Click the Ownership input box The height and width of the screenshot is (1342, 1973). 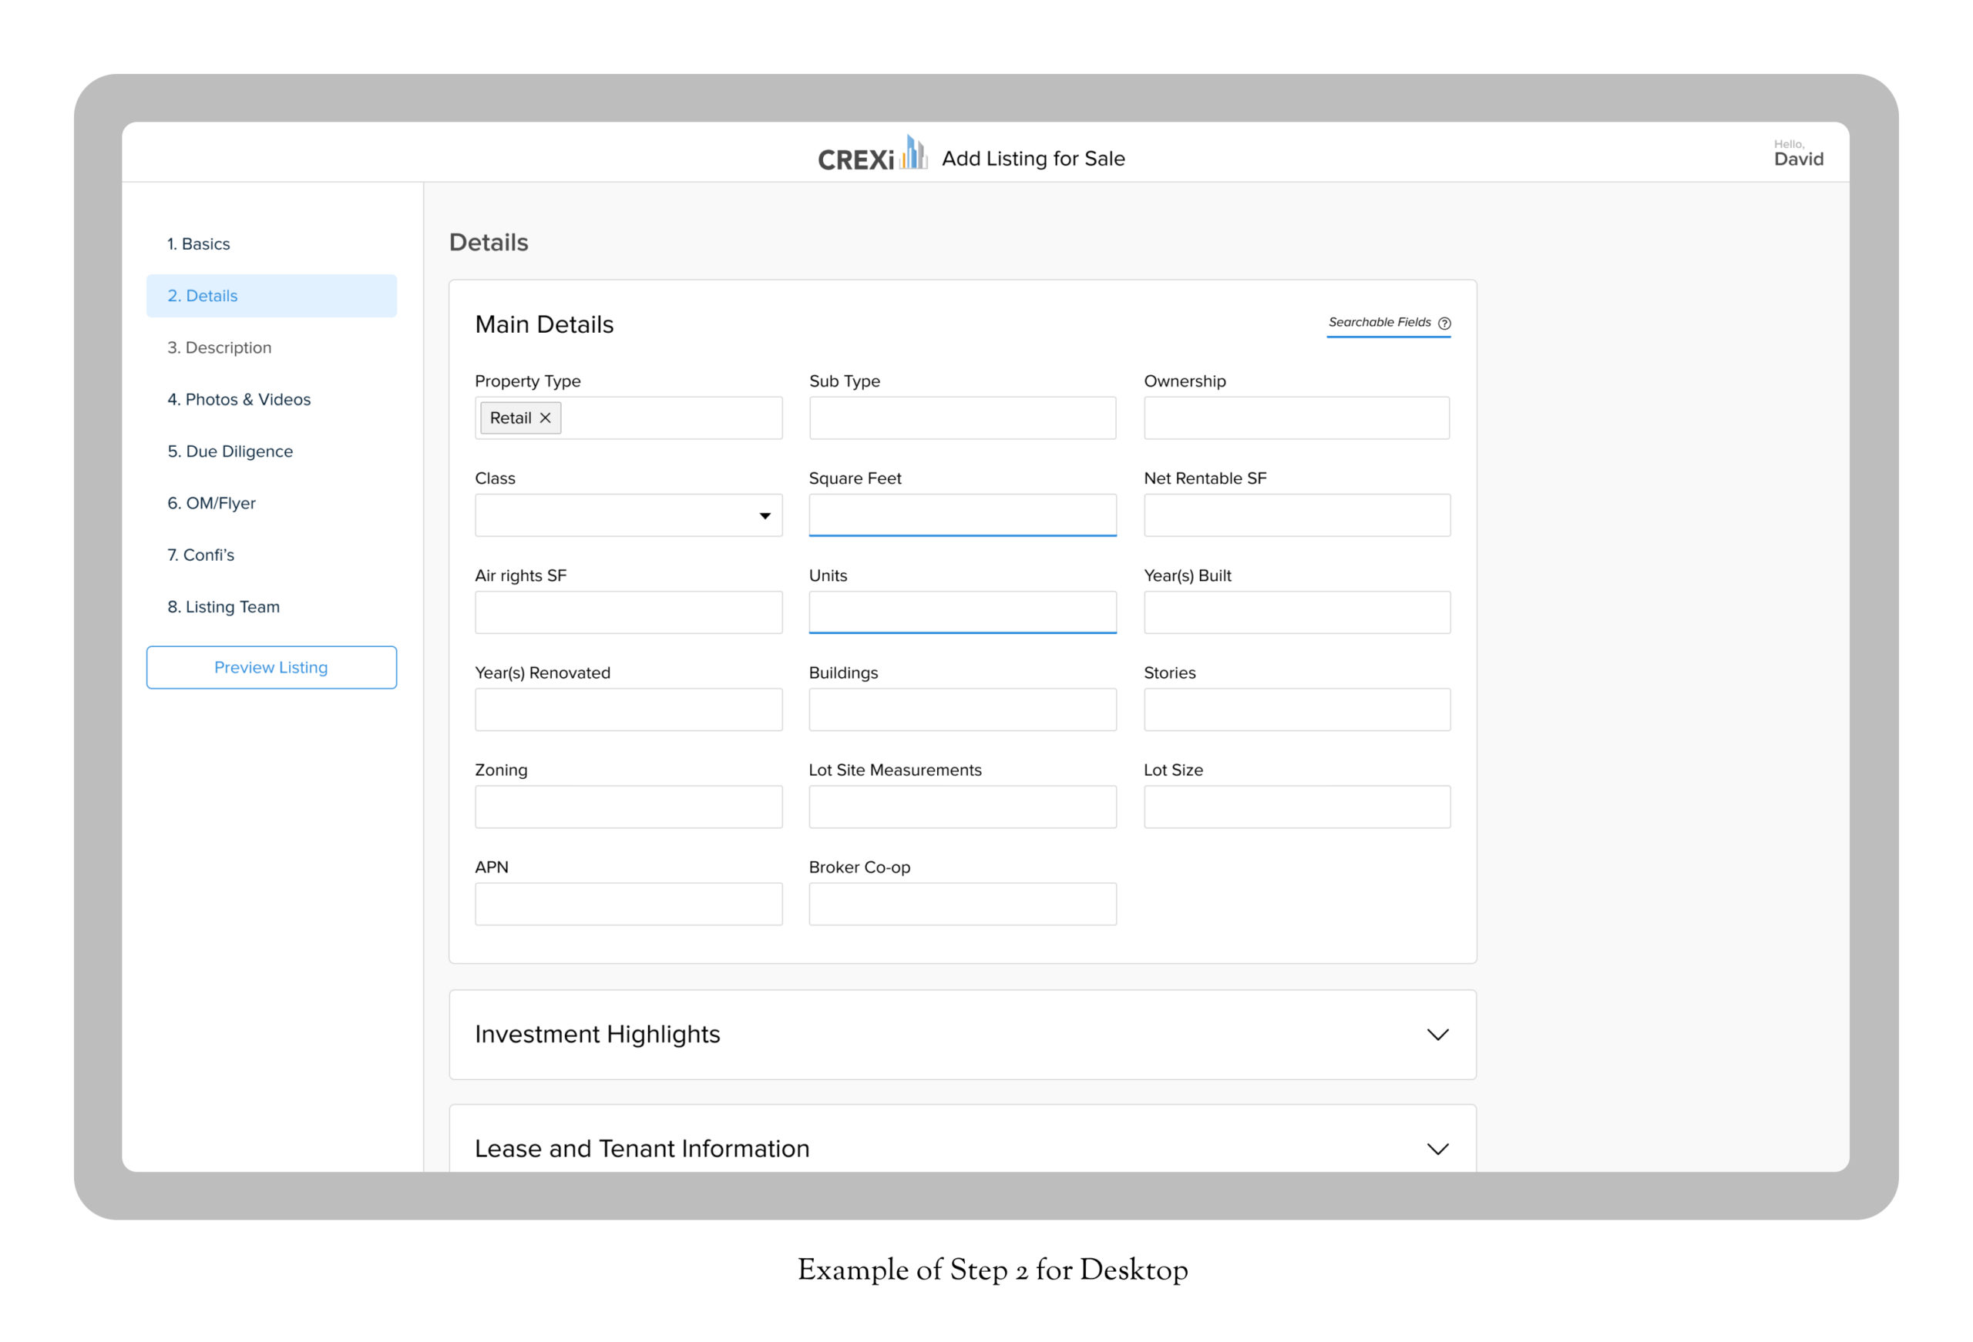coord(1296,418)
